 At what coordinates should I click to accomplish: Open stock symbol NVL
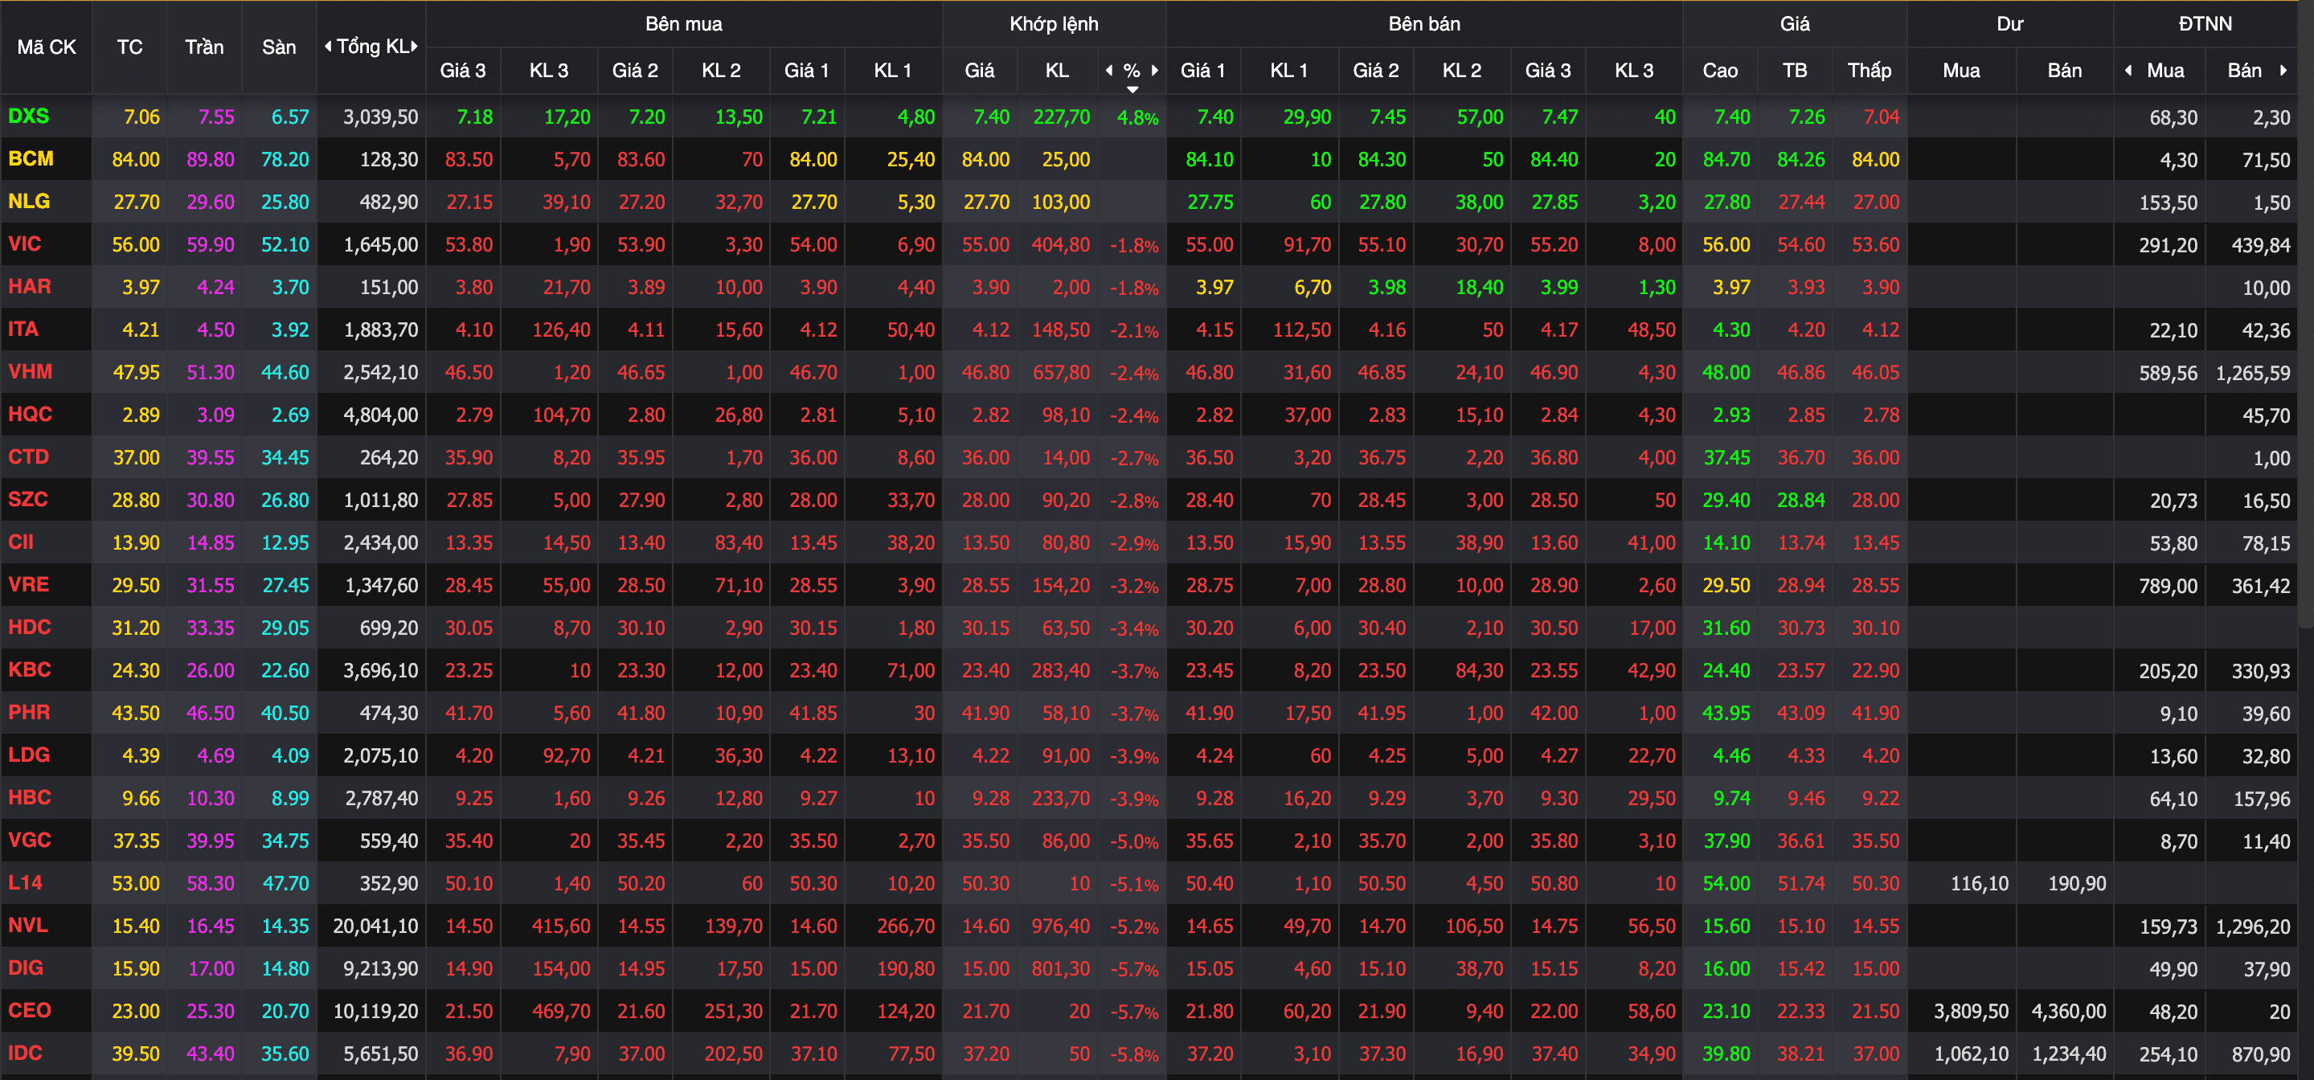tap(28, 925)
